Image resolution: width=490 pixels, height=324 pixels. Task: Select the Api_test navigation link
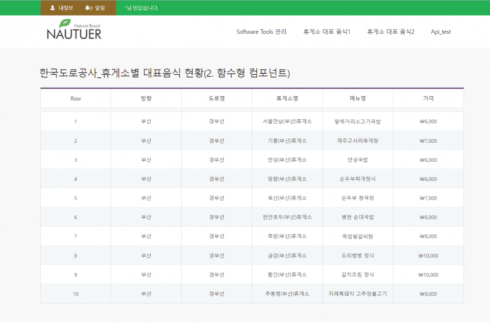click(441, 32)
